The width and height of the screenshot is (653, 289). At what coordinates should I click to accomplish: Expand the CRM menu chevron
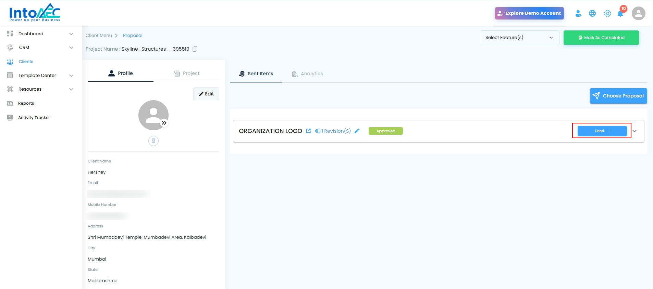pos(71,48)
